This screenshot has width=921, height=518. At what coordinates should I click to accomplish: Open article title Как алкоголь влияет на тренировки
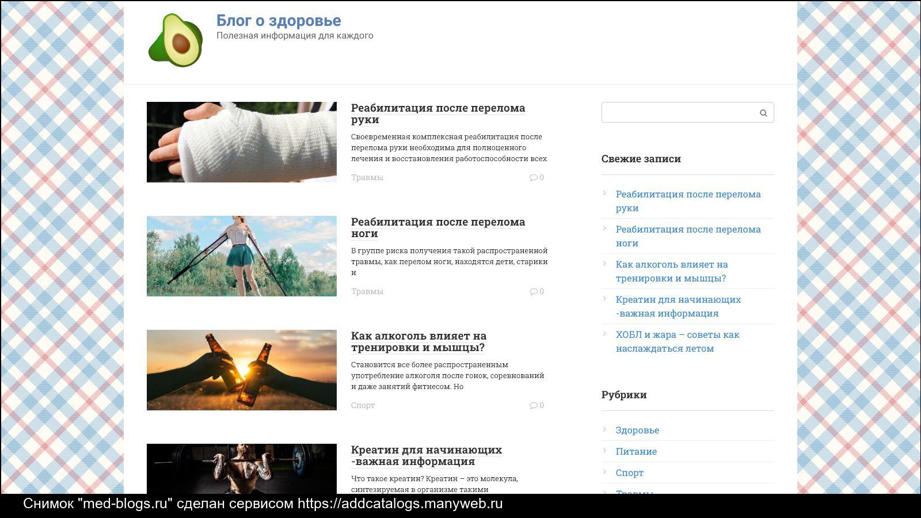tap(418, 341)
